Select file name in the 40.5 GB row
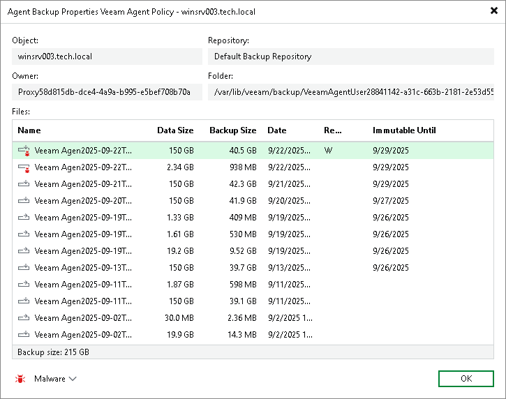The image size is (506, 399). coord(83,151)
